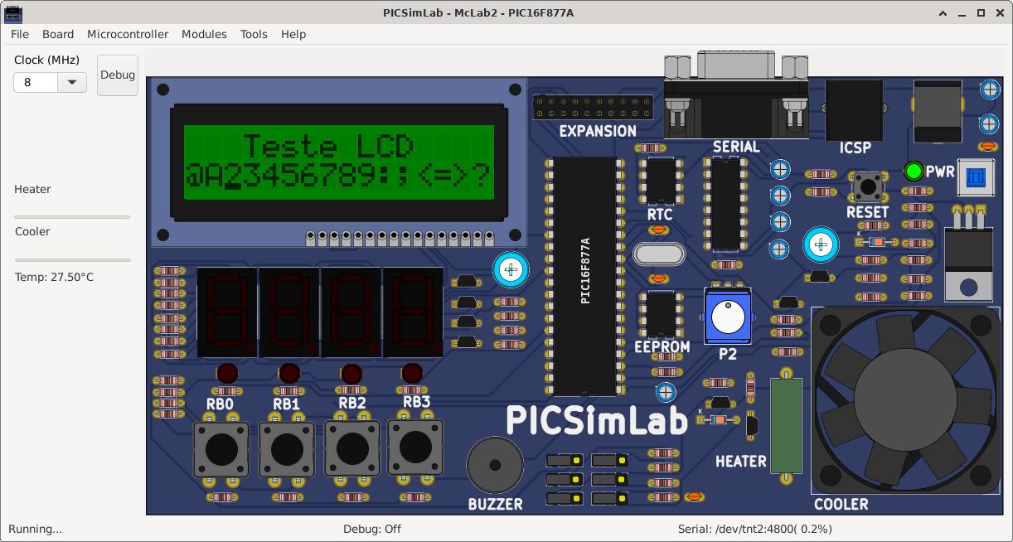Viewport: 1013px width, 542px height.
Task: Toggle Debug: Off in the status bar
Action: point(372,529)
